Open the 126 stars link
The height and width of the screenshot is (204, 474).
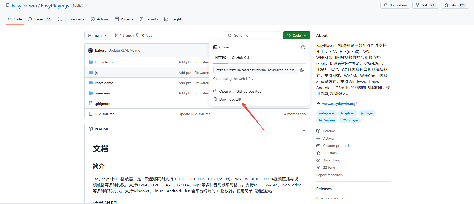[327, 153]
